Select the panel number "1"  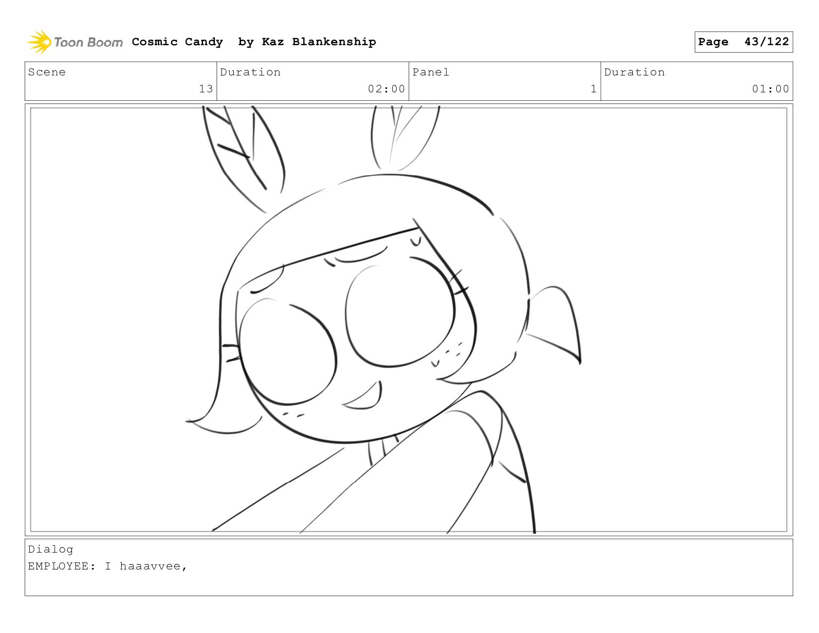(x=593, y=89)
